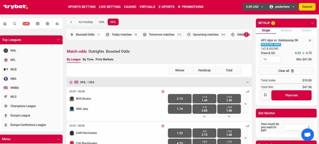This screenshot has width=319, height=144.
Task: Open Print Markets link
Action: click(x=105, y=59)
